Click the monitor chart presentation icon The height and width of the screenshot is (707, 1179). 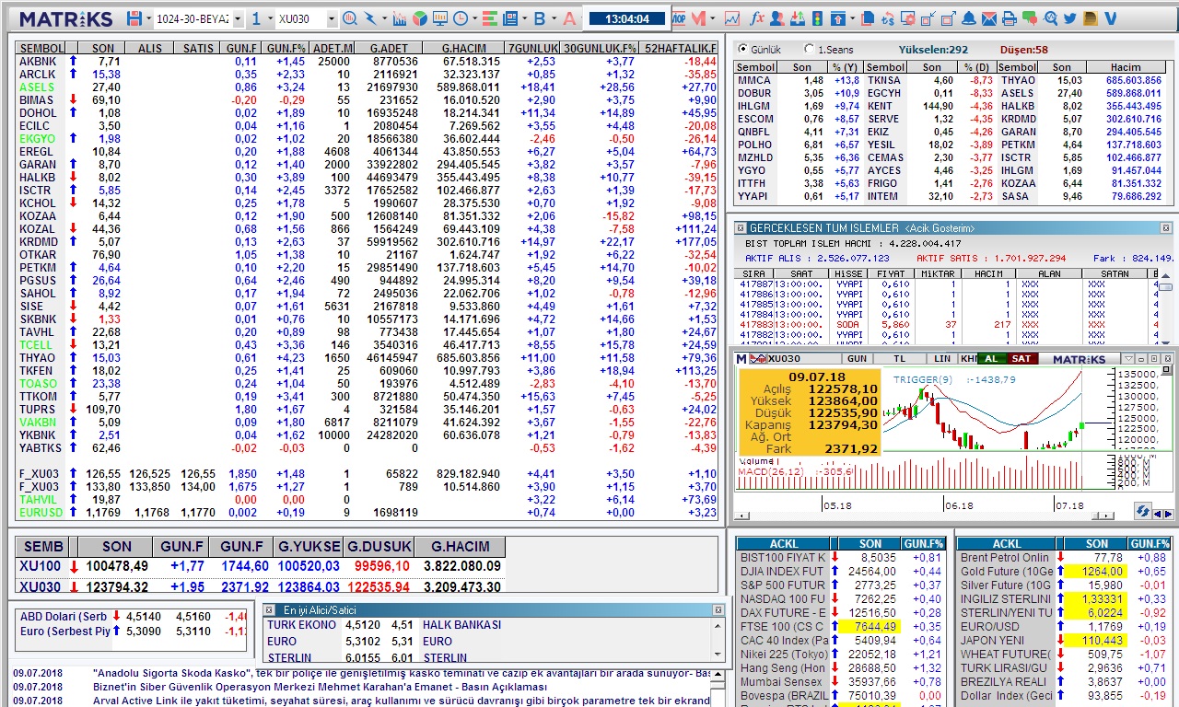tap(439, 18)
